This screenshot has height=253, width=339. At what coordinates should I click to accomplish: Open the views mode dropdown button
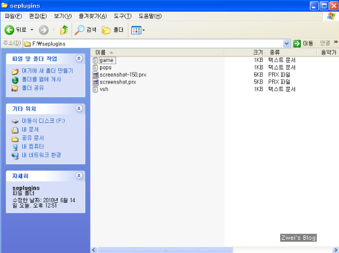(138, 30)
